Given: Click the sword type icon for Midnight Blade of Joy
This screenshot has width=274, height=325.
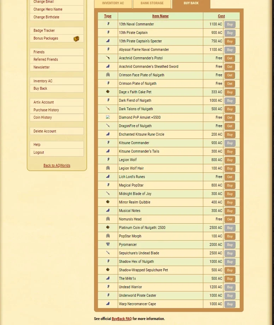Looking at the screenshot, I should 108,193.
